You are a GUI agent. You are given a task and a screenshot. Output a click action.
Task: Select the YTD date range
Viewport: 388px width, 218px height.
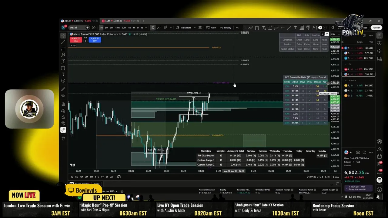tap(97, 177)
